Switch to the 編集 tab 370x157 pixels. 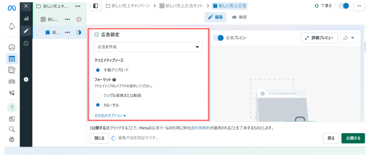click(x=216, y=17)
